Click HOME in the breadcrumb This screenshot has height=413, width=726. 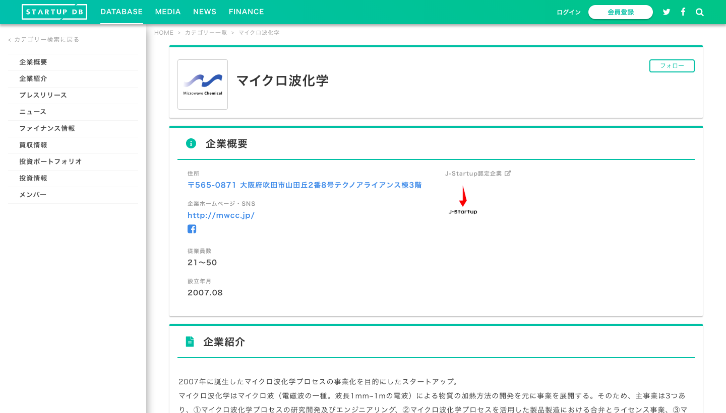point(164,33)
